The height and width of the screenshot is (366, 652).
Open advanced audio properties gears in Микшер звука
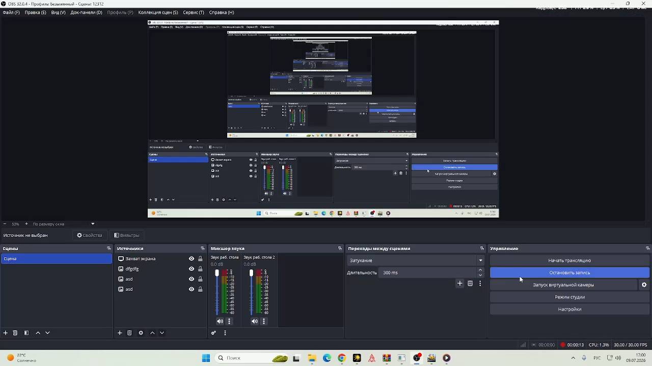click(x=213, y=333)
